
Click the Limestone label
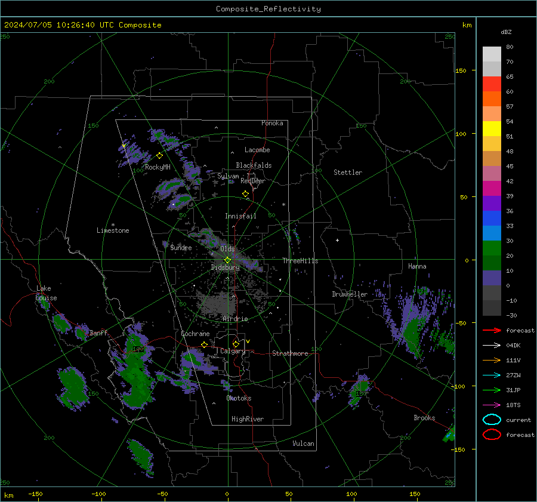pyautogui.click(x=113, y=230)
